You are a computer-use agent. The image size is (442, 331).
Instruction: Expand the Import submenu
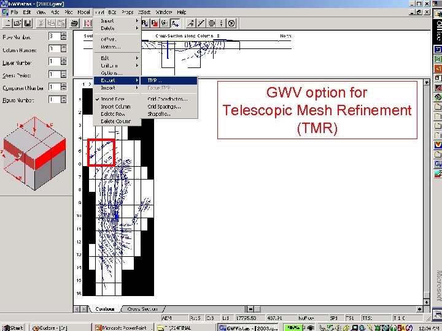coord(117,88)
